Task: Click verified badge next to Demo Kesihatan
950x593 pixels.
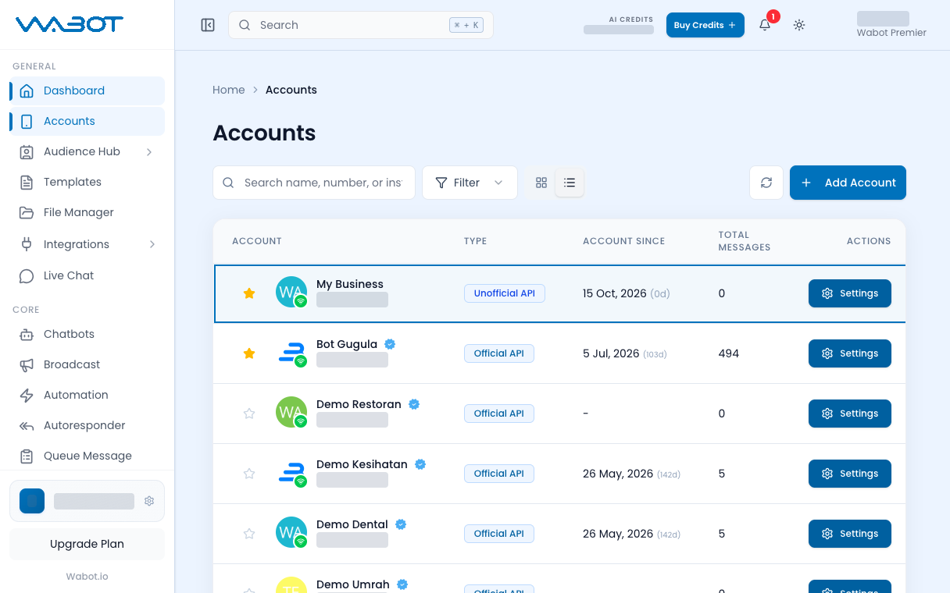Action: coord(420,464)
